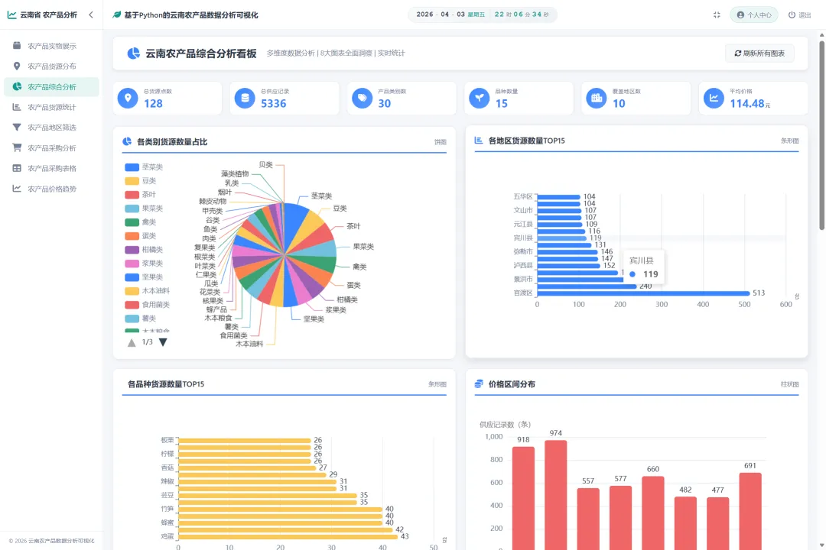Image resolution: width=826 pixels, height=550 pixels.
Task: Open 农产品货源统计 in sidebar
Action: point(51,107)
